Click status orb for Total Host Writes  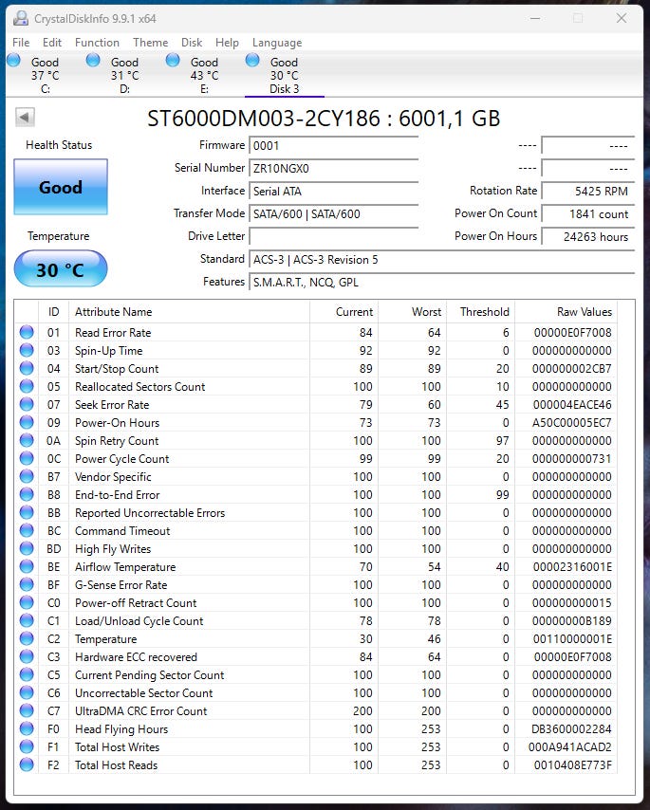pos(27,747)
